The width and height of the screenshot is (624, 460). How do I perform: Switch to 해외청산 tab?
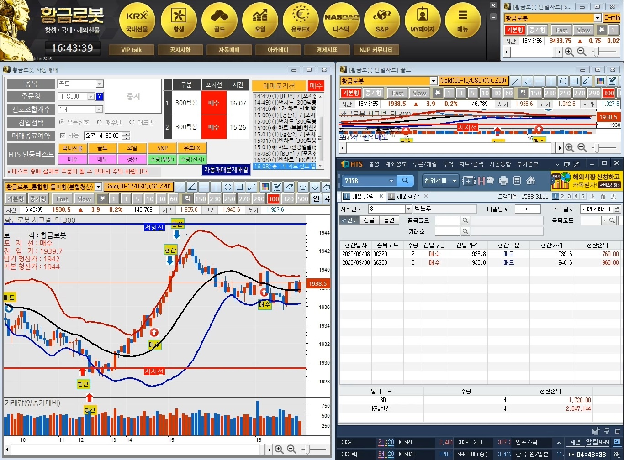click(x=408, y=196)
